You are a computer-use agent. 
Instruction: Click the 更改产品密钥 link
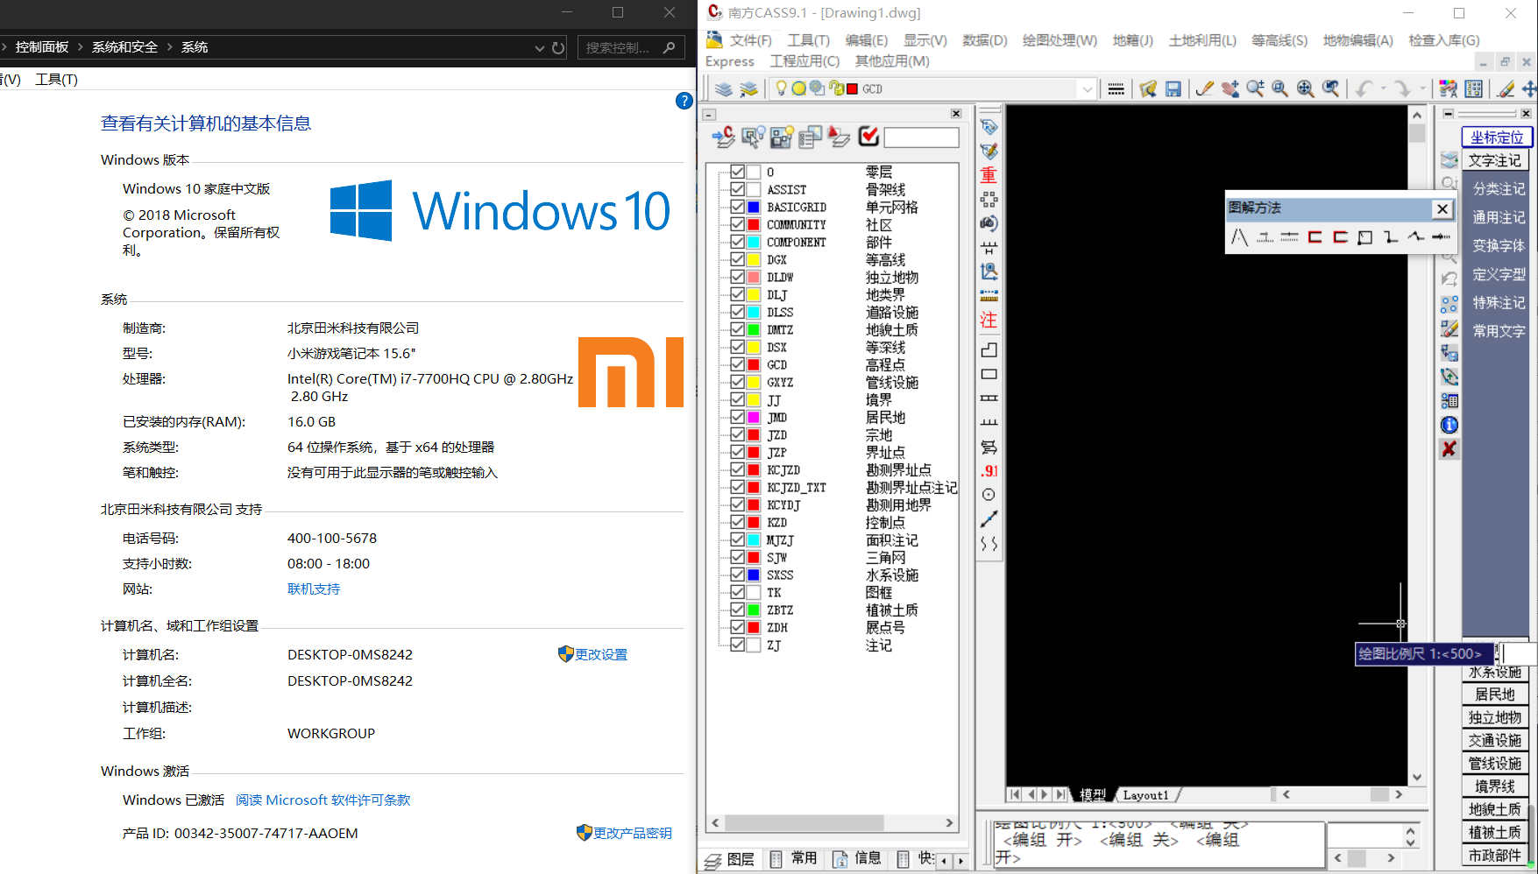pos(633,834)
